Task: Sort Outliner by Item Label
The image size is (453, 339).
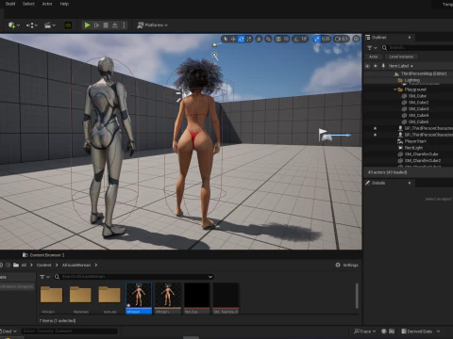Action: click(x=400, y=66)
